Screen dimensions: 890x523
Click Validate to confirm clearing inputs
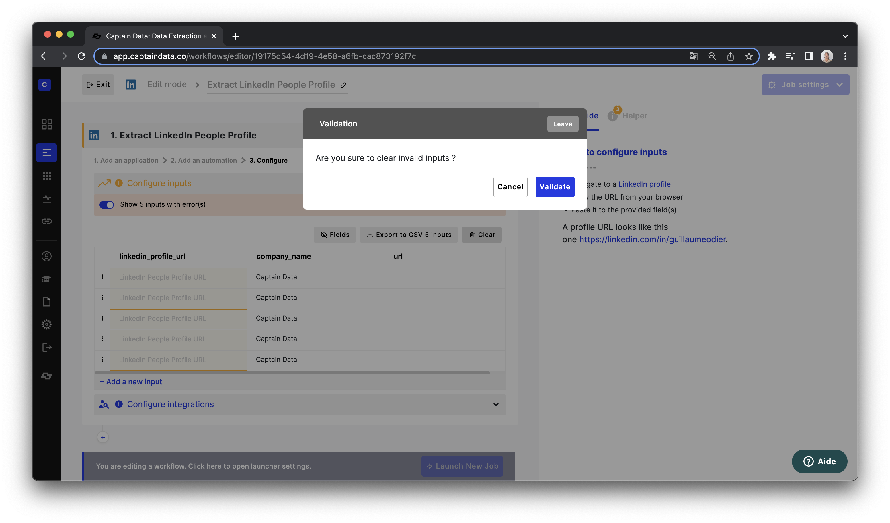click(555, 186)
